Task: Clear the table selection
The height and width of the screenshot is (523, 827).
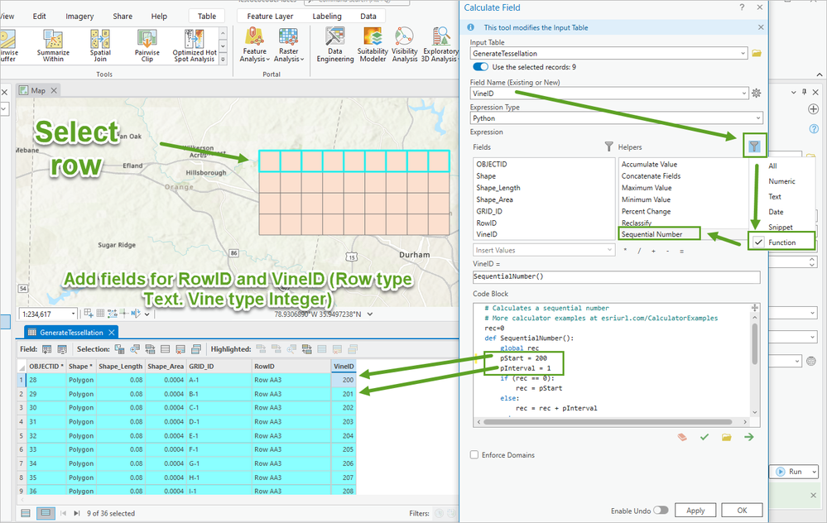Action: point(165,349)
